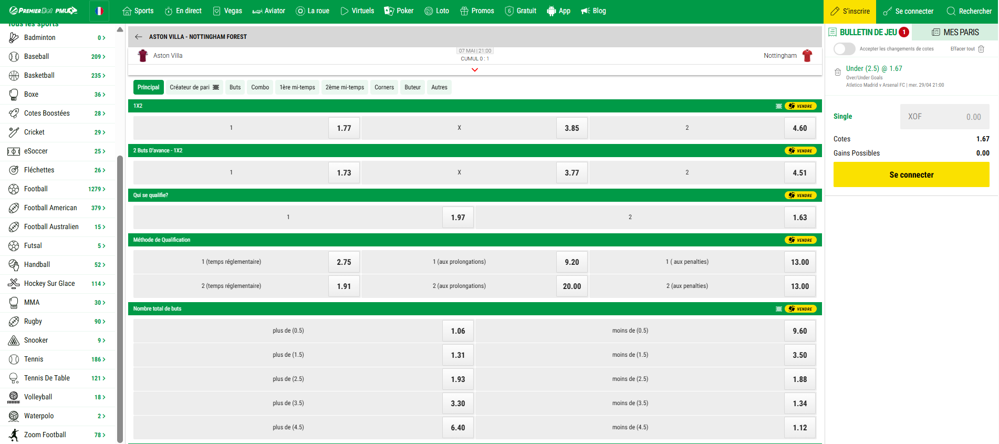Click the Handball icon in sidebar
Image resolution: width=999 pixels, height=444 pixels.
14,265
